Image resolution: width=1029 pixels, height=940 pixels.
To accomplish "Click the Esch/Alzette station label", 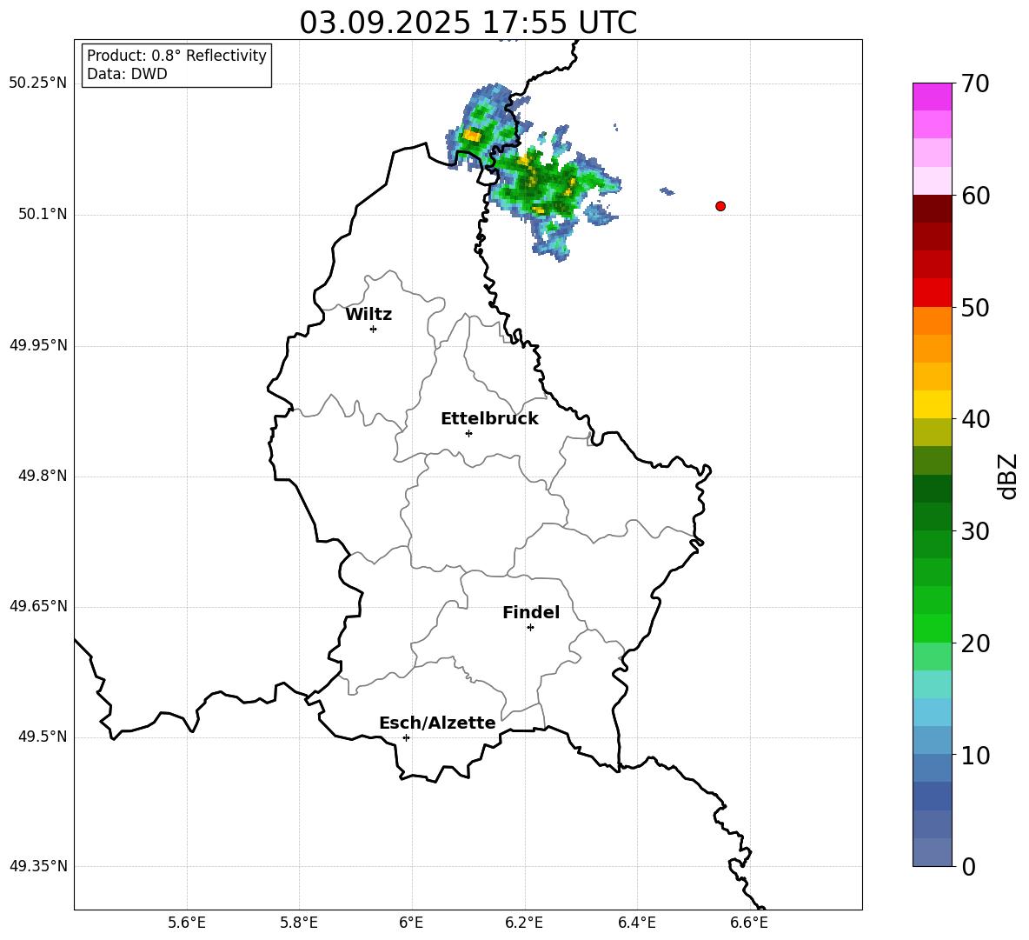I will click(x=437, y=723).
